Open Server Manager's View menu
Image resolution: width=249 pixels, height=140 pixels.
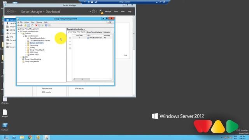click(x=123, y=12)
